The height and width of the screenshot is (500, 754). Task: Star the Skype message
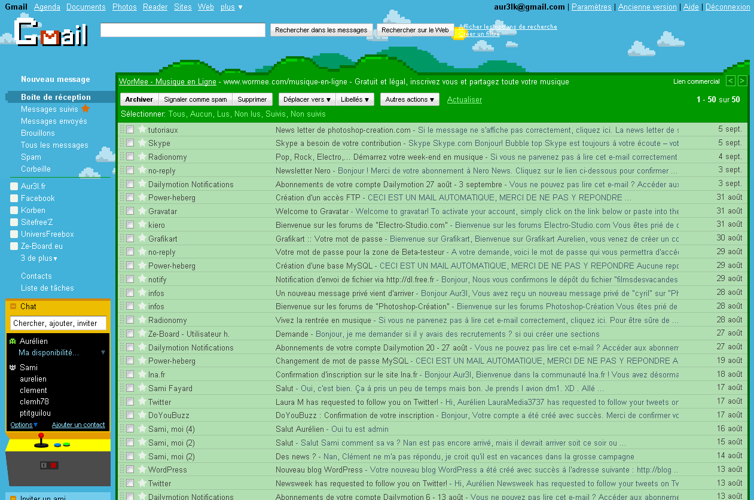(x=142, y=143)
